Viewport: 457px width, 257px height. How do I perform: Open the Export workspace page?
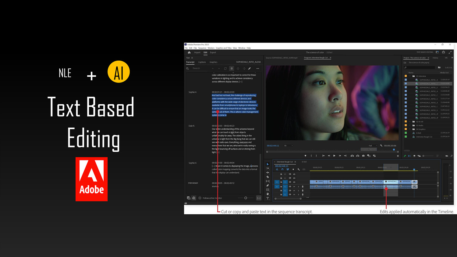pos(213,52)
